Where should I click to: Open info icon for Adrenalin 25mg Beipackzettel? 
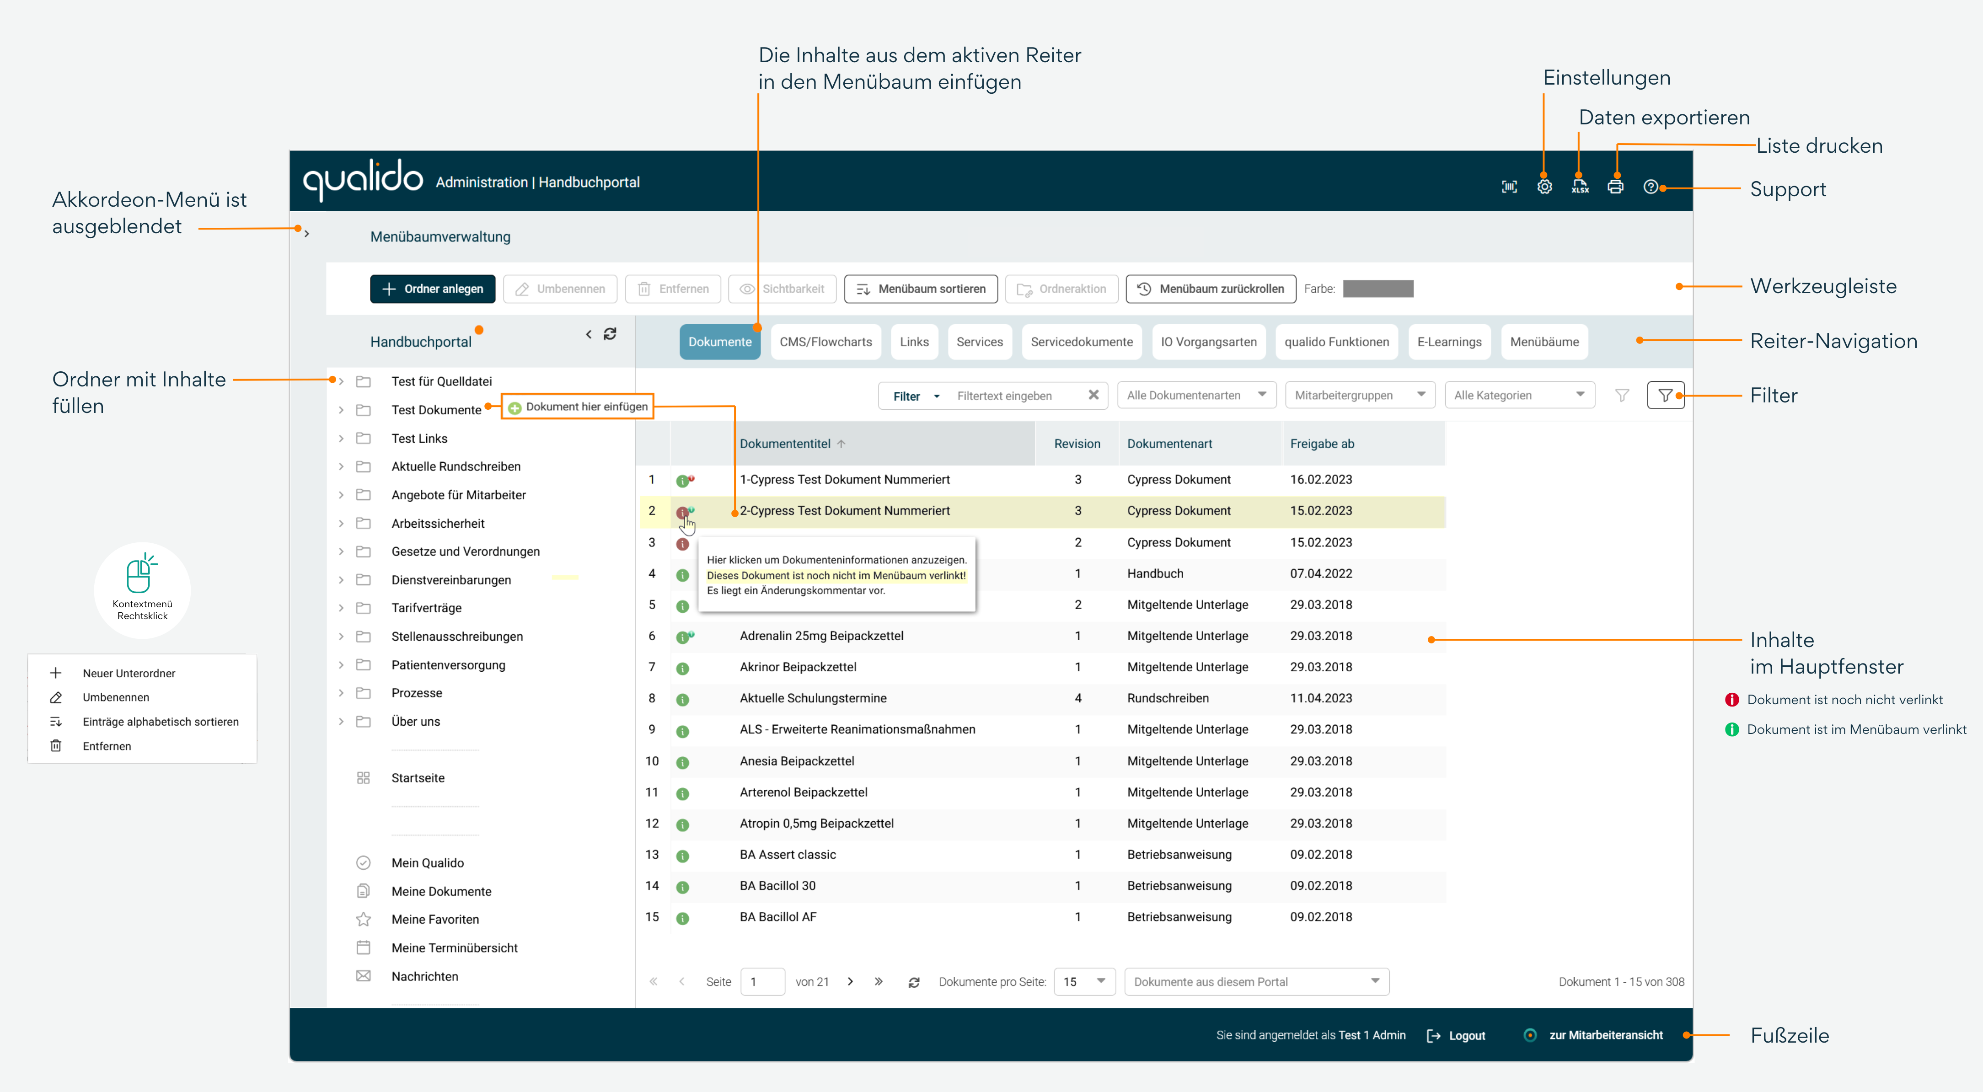click(682, 637)
